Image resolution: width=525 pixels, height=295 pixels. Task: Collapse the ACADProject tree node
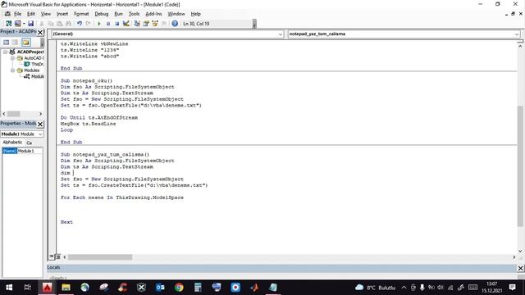click(6, 52)
